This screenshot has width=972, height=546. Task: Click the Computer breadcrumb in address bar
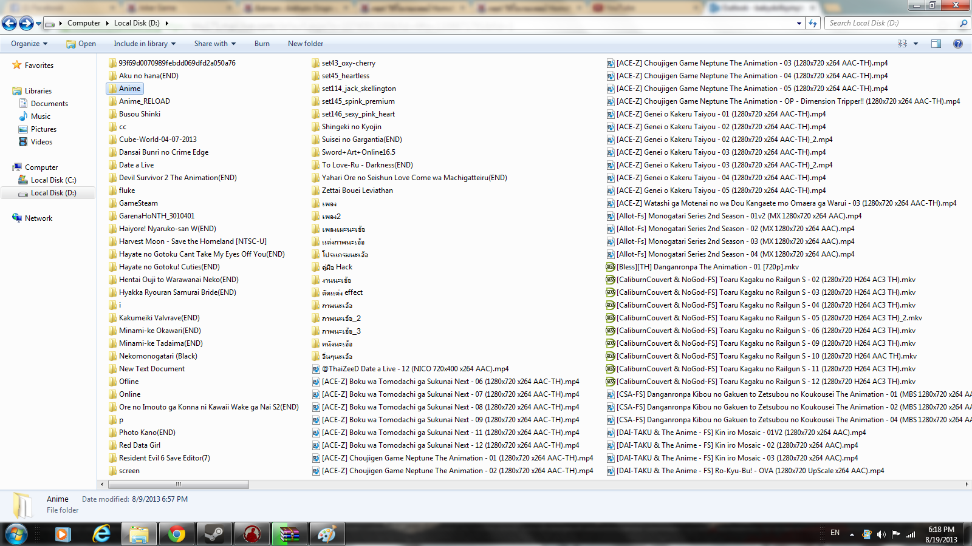point(84,23)
